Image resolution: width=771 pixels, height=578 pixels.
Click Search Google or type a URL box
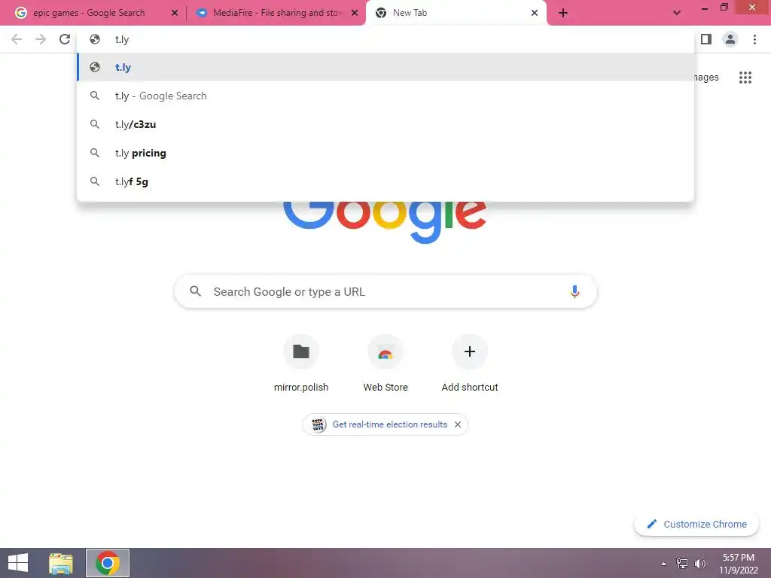pos(385,291)
